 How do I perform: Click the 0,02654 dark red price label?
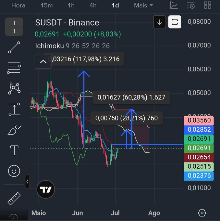coord(199,157)
